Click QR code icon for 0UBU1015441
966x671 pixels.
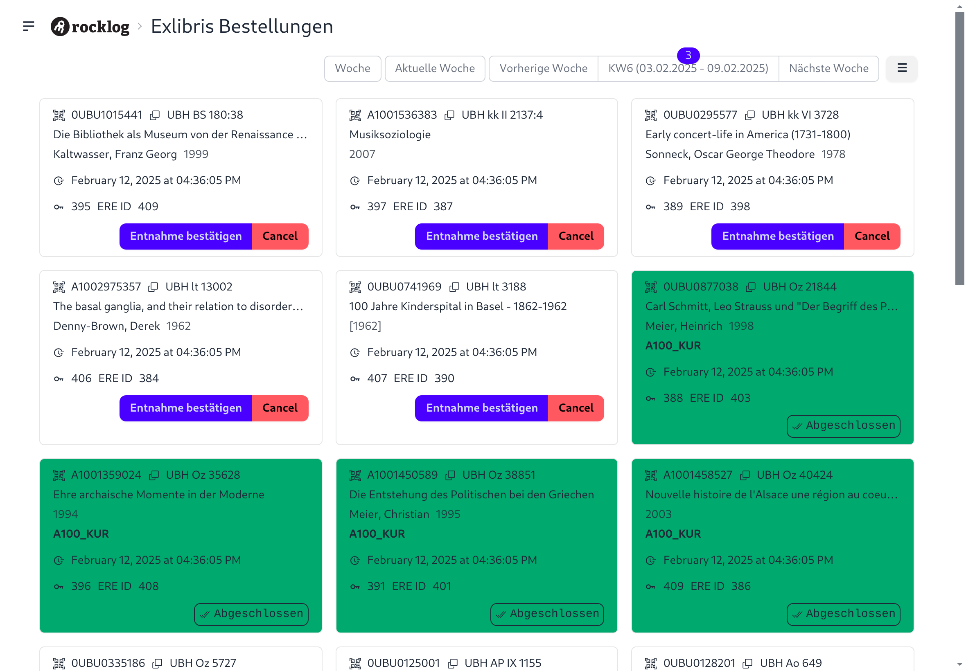(x=59, y=115)
